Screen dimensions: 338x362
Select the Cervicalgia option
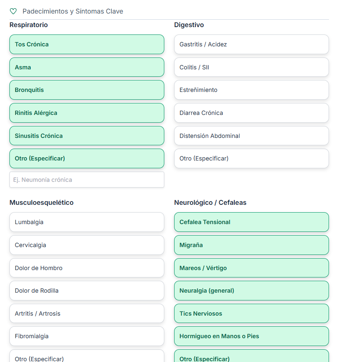[x=86, y=245]
